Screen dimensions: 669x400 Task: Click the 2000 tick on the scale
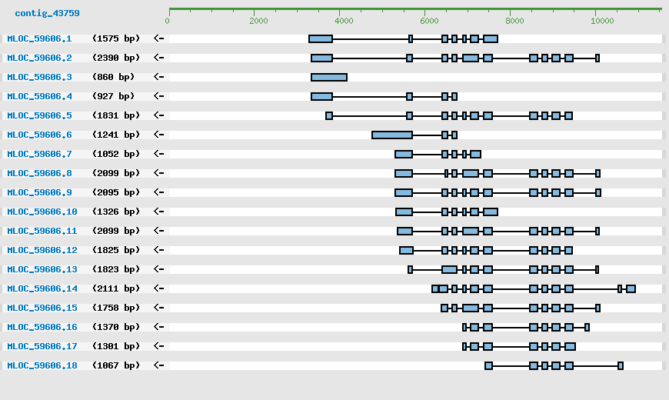258,20
